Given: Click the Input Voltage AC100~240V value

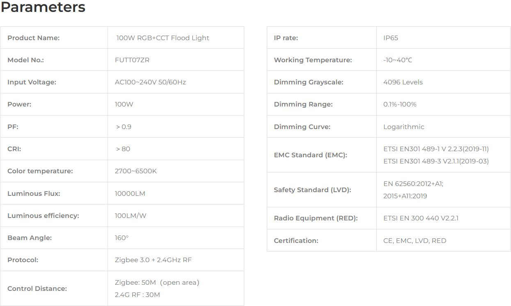Looking at the screenshot, I should pyautogui.click(x=150, y=82).
